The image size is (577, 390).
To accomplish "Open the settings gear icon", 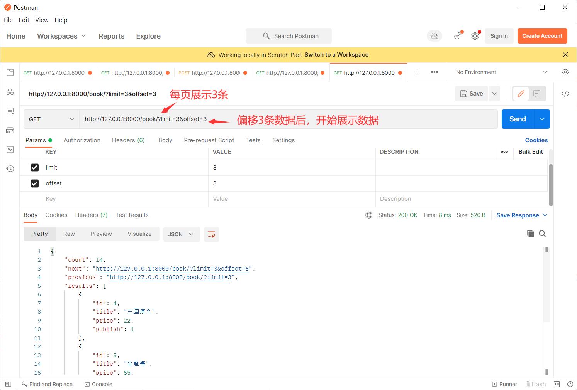I will point(475,36).
